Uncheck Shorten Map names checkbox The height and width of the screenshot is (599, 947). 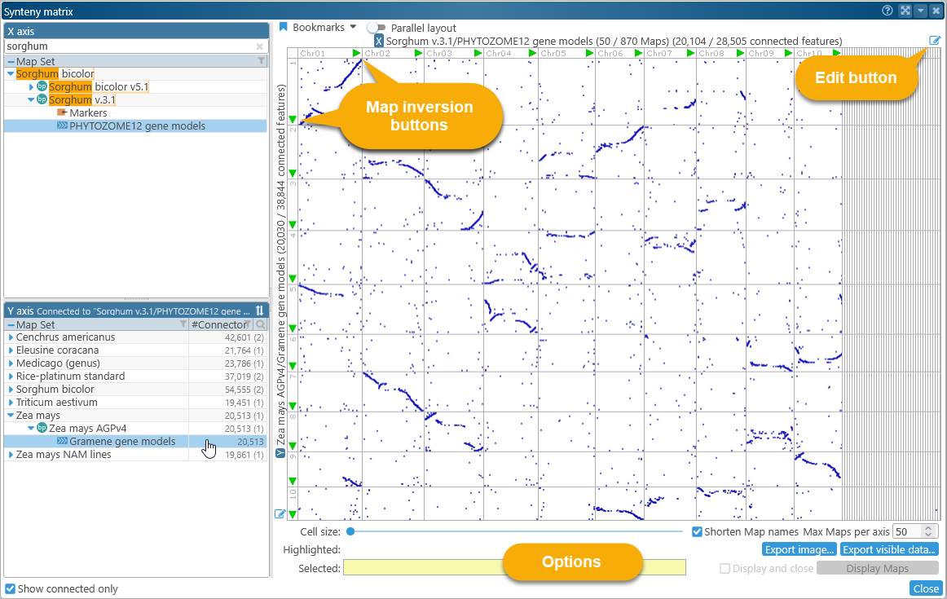(697, 531)
